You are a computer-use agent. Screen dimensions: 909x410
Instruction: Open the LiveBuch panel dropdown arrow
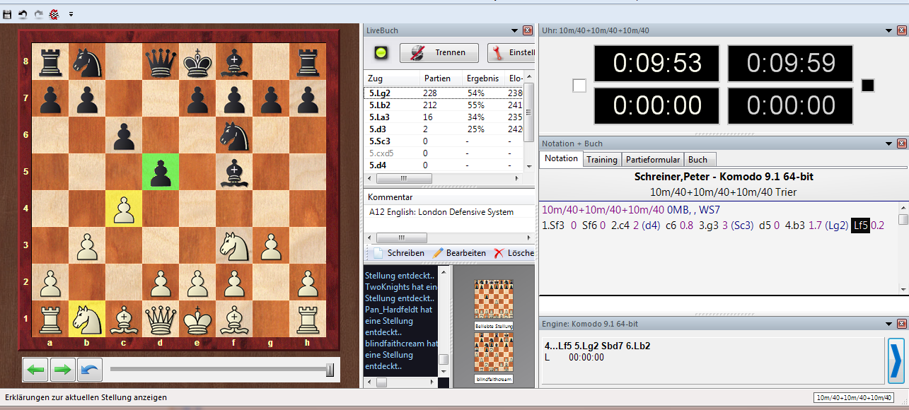tap(514, 30)
